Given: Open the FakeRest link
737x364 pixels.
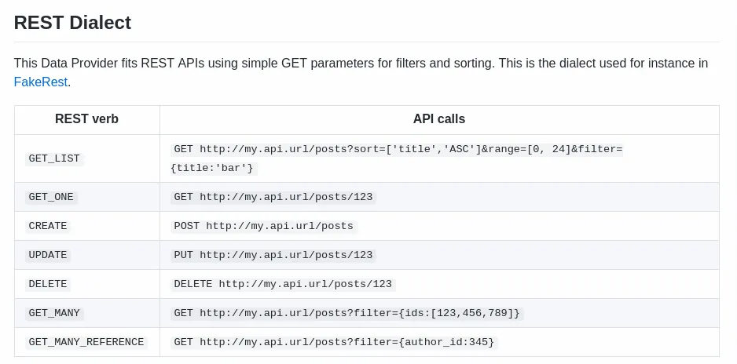Looking at the screenshot, I should click(x=41, y=82).
